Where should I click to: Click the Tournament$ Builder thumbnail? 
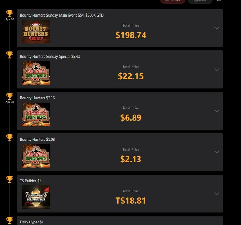[36, 197]
